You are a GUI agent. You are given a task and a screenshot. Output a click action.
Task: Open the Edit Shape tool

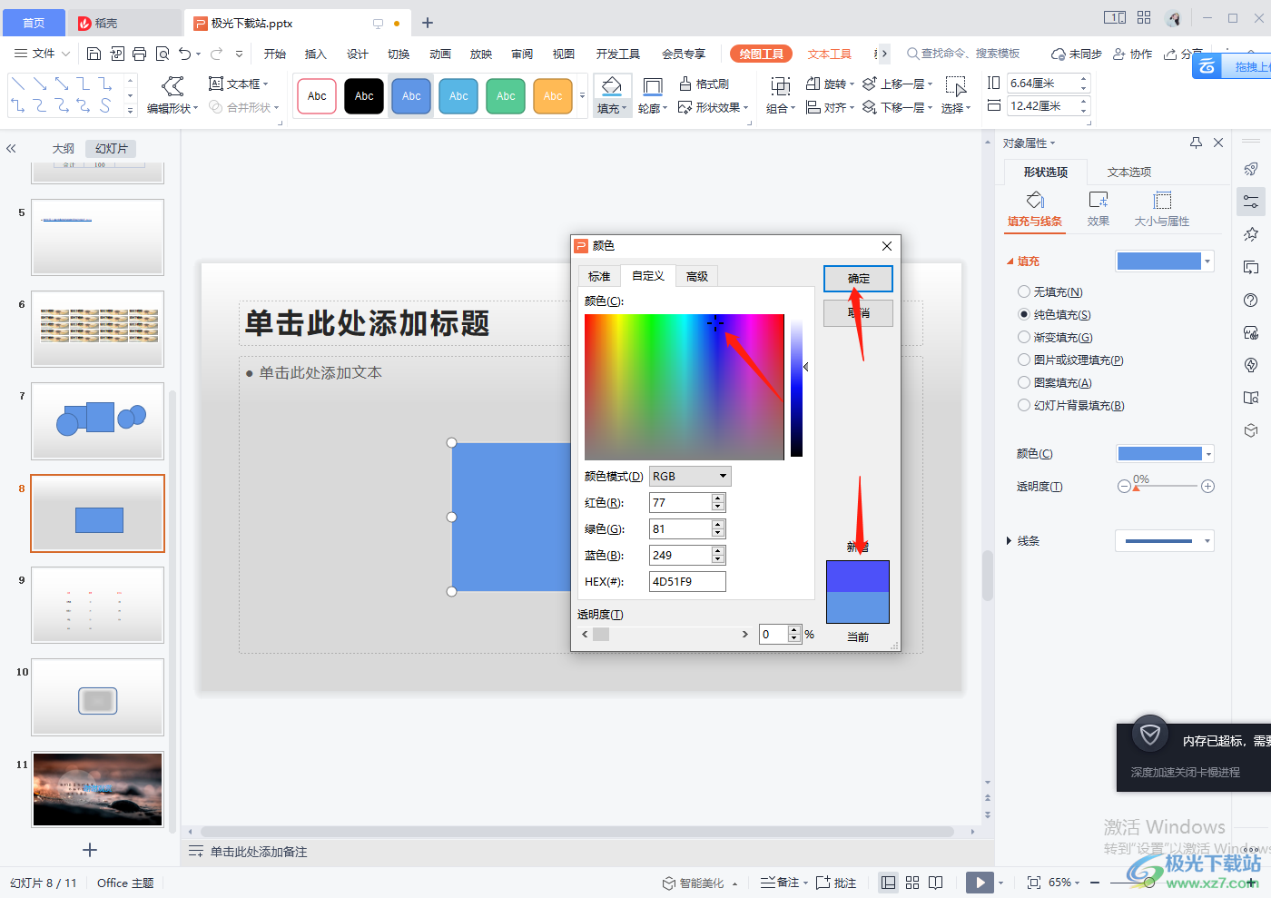(172, 94)
